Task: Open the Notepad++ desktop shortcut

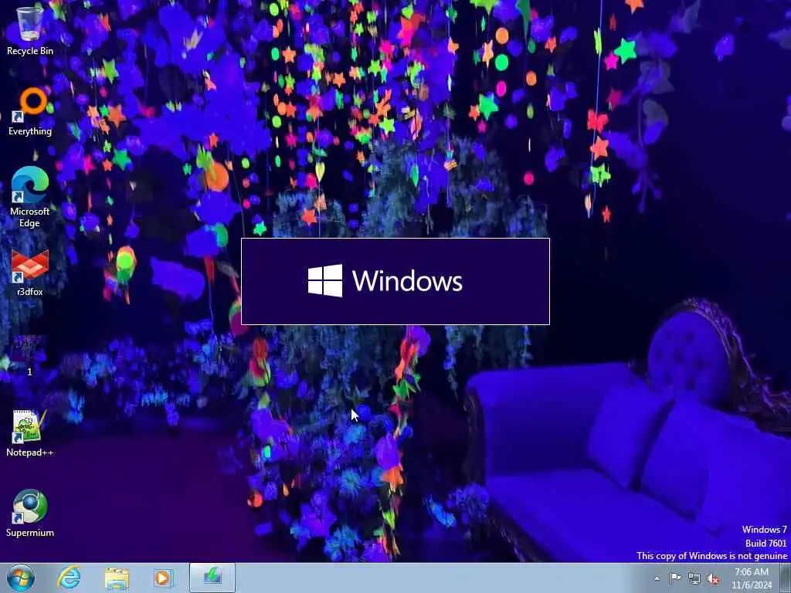Action: (30, 432)
